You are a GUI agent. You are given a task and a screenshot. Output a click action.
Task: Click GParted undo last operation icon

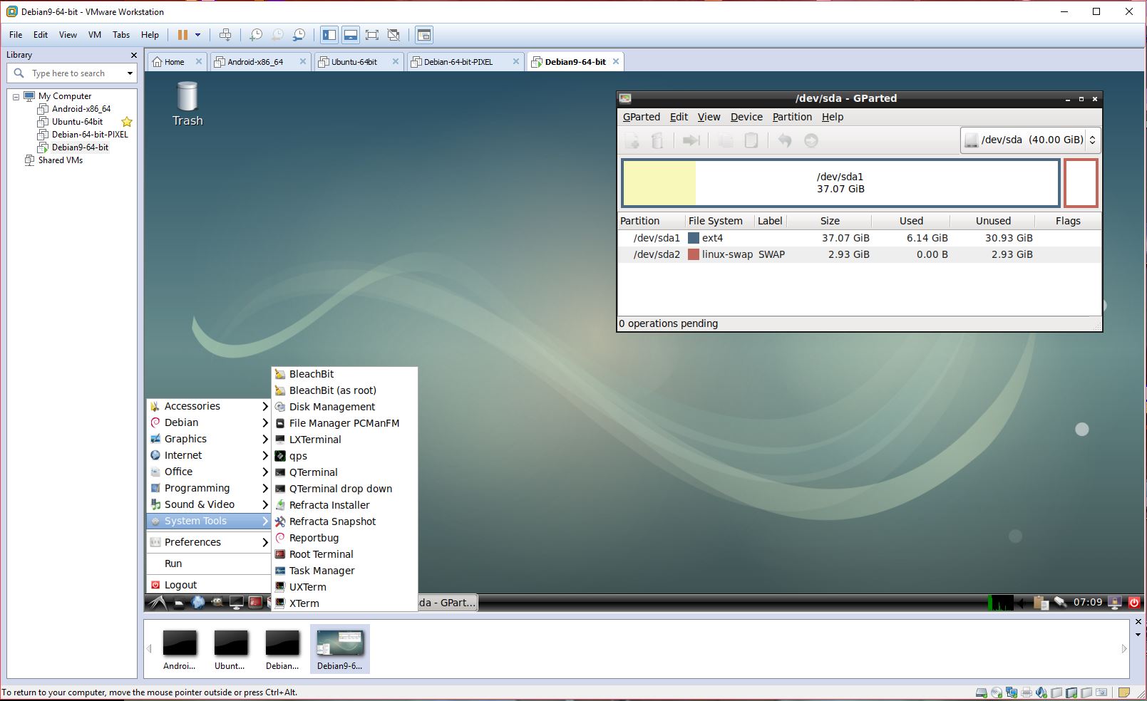785,141
